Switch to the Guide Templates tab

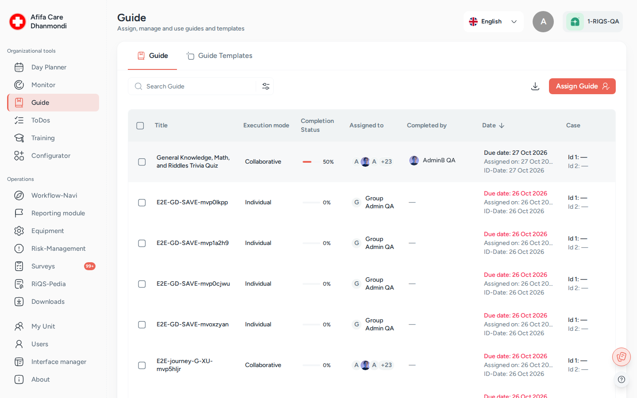[x=219, y=56]
